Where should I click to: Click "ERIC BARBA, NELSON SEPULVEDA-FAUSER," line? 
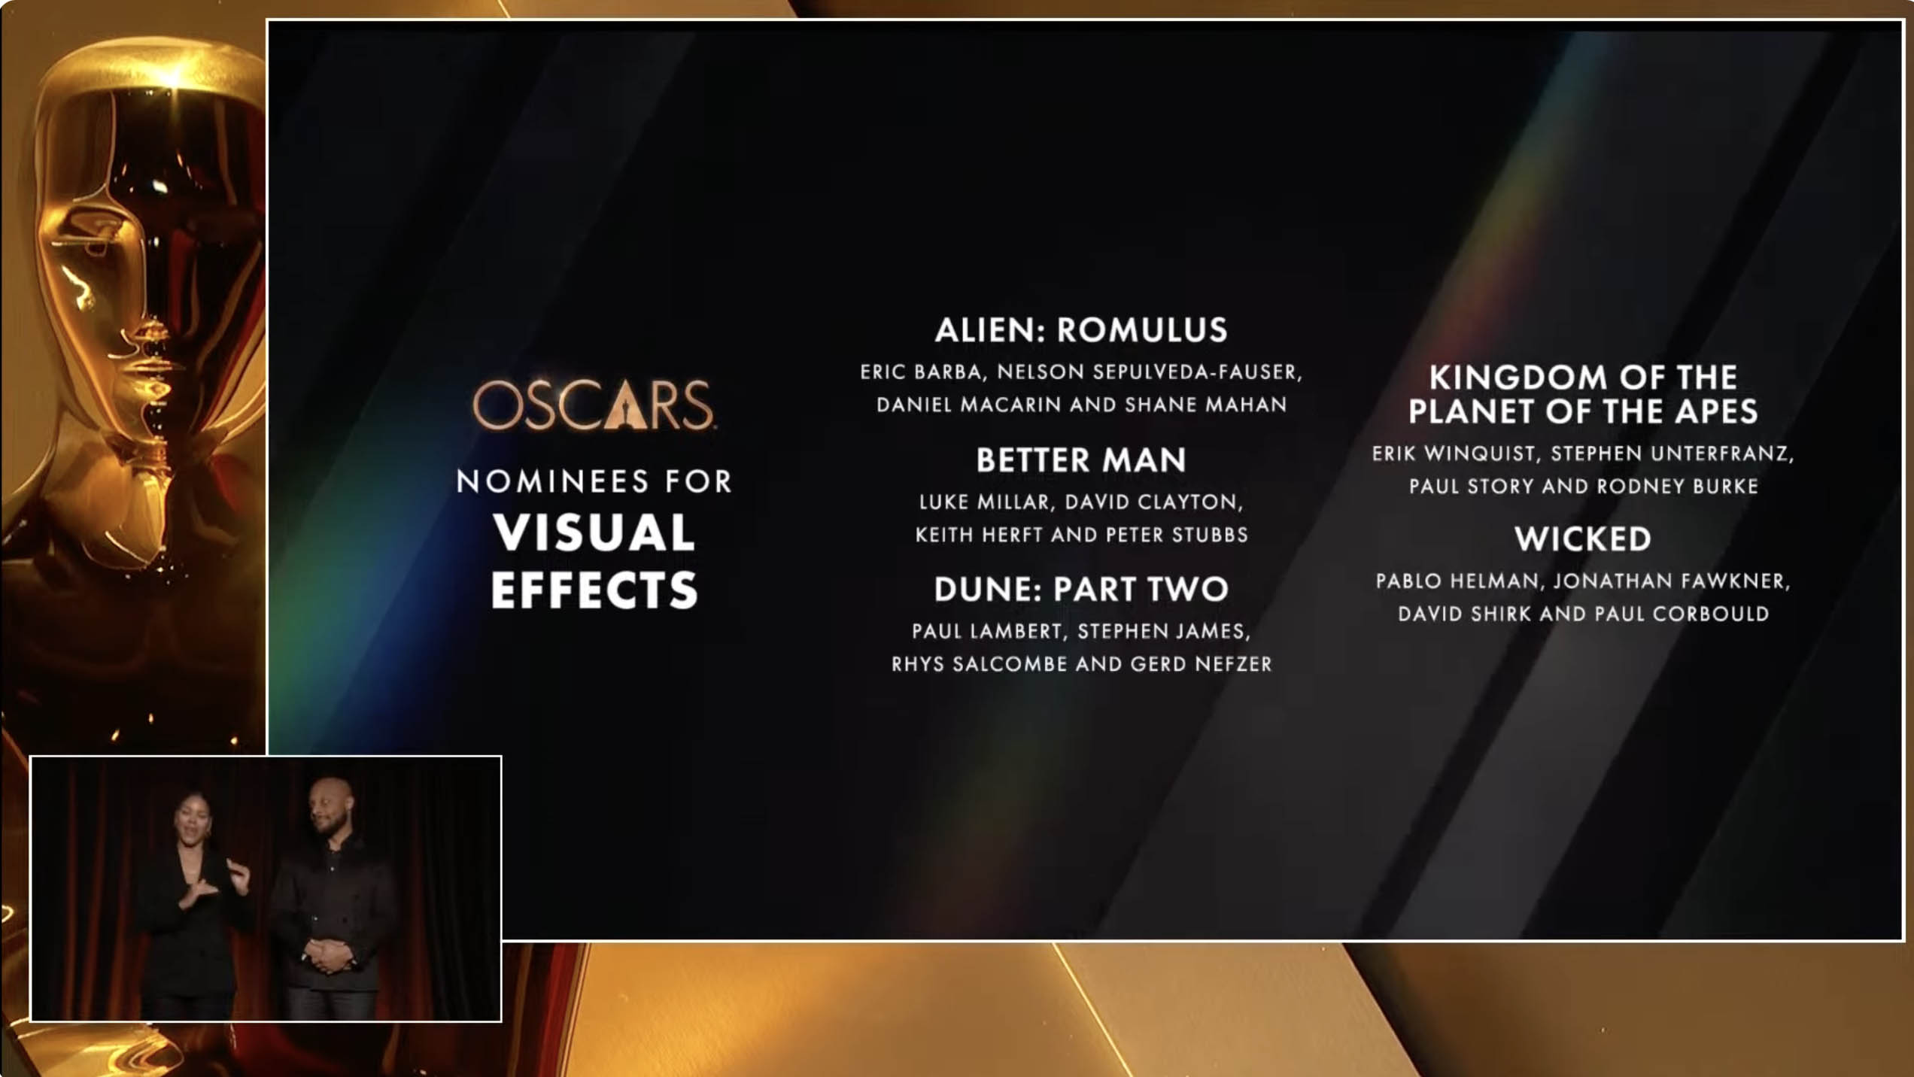coord(1081,372)
